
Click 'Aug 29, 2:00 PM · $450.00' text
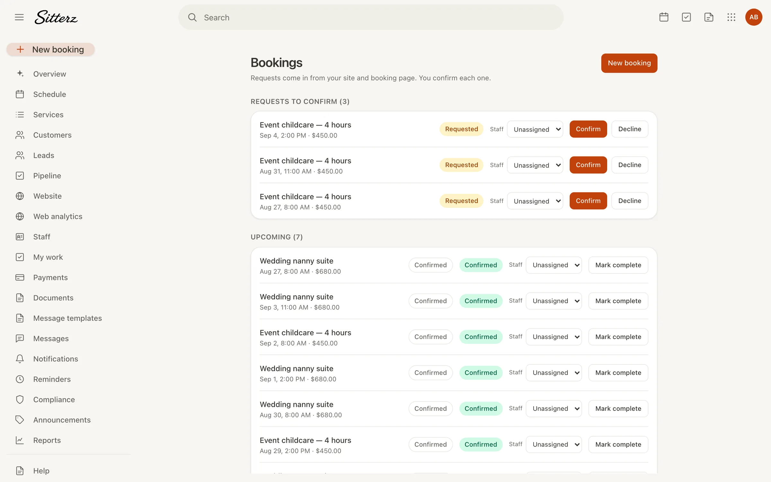tap(300, 451)
